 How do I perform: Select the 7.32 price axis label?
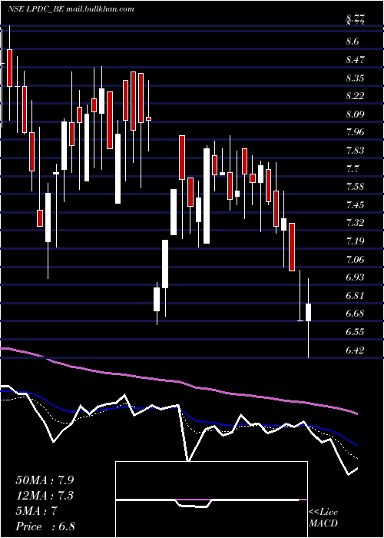(x=355, y=223)
